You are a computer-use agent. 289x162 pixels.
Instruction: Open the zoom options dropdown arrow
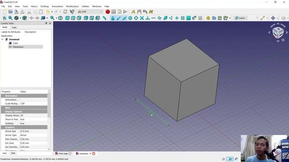coord(56,18)
